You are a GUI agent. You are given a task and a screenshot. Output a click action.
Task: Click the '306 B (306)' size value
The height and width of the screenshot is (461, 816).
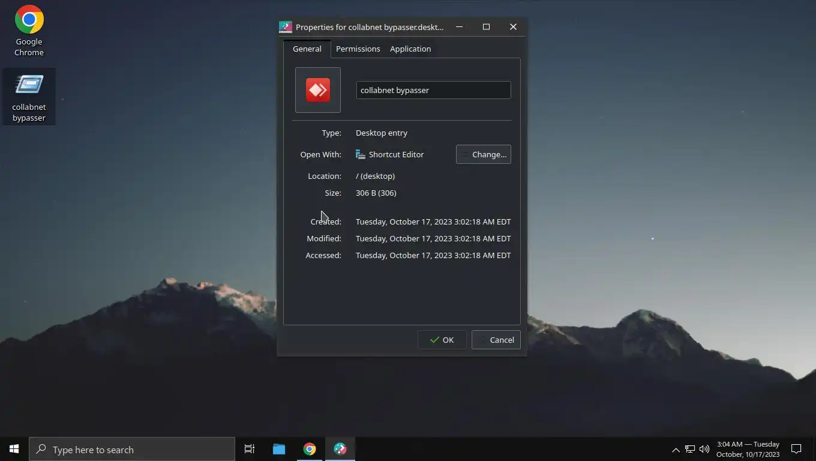(376, 193)
